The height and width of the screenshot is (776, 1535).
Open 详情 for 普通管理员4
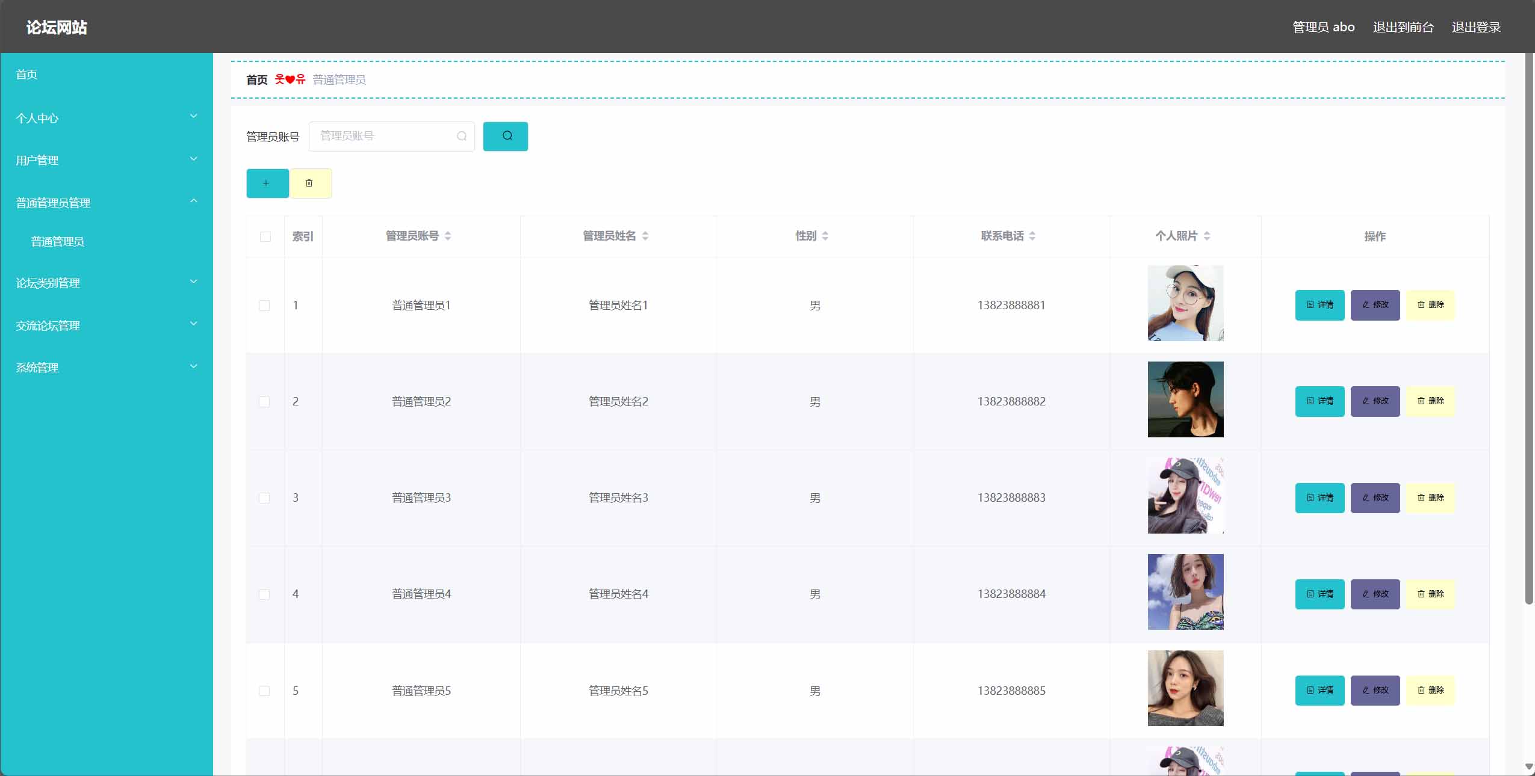(x=1319, y=594)
